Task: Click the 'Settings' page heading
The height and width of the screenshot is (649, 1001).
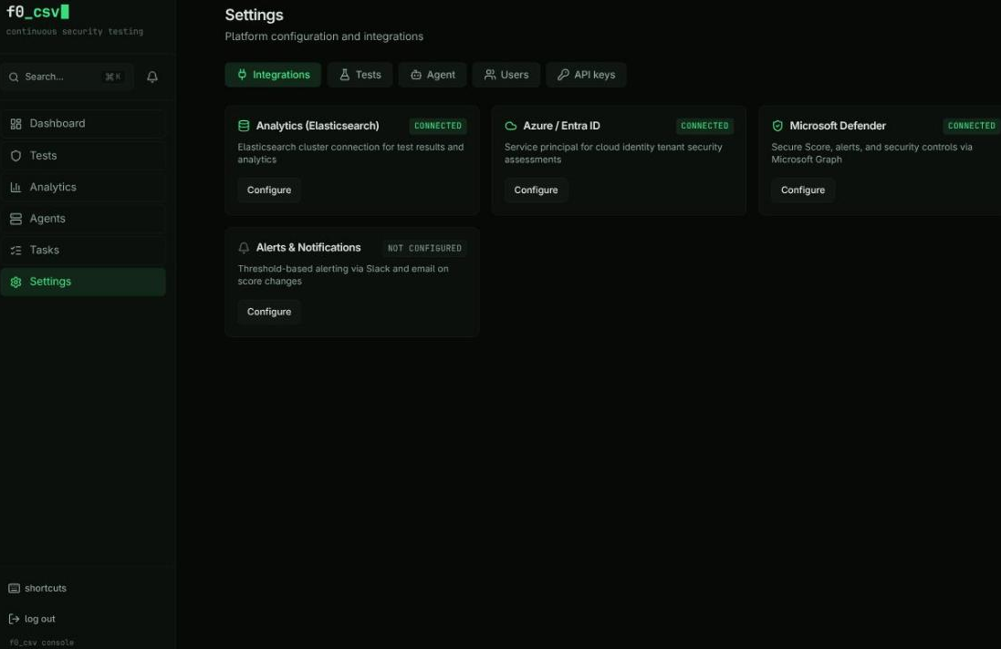Action: coord(254,15)
